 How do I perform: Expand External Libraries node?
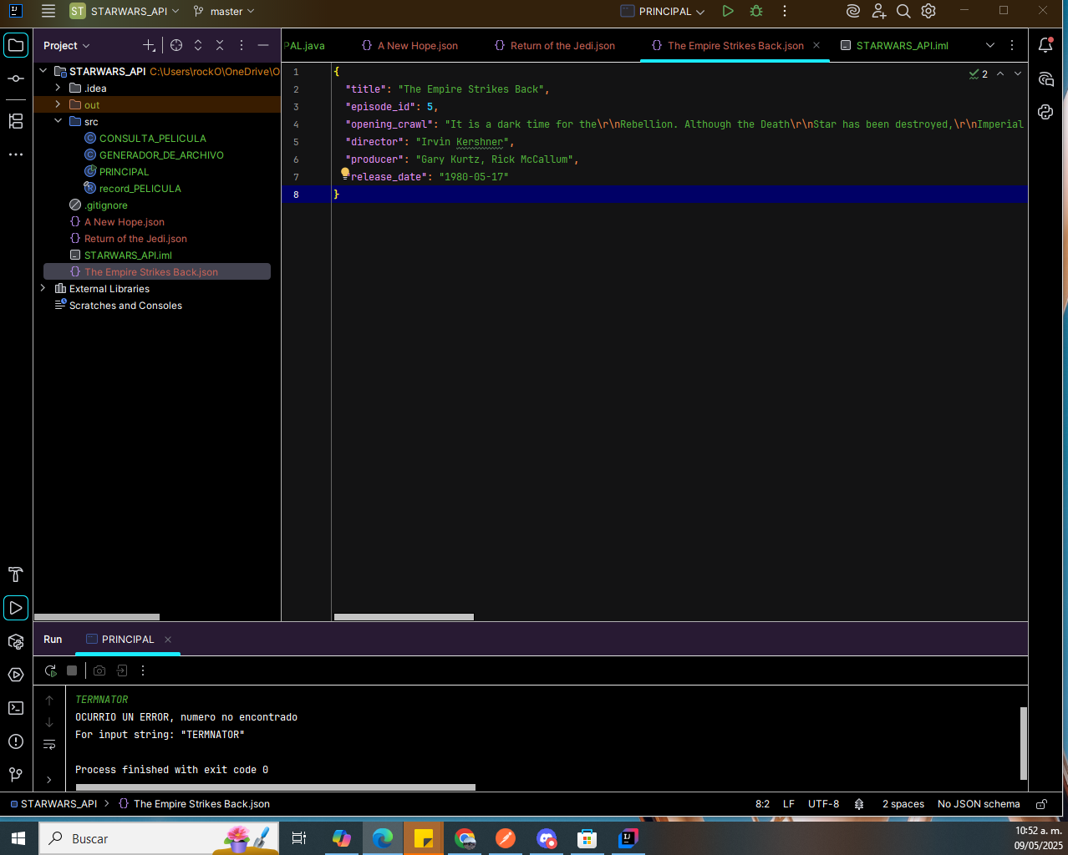43,288
